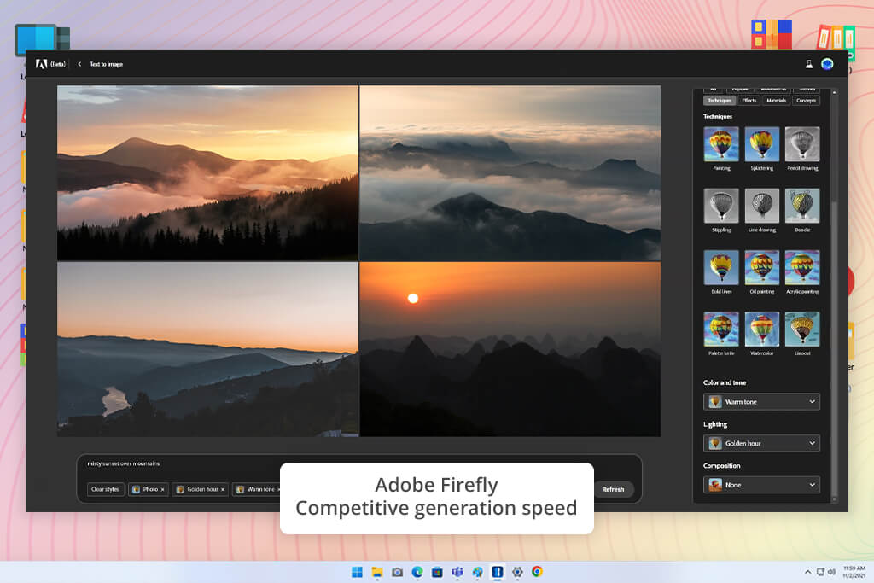Image resolution: width=874 pixels, height=583 pixels.
Task: Select the top-left generated sunset image
Action: pos(208,172)
